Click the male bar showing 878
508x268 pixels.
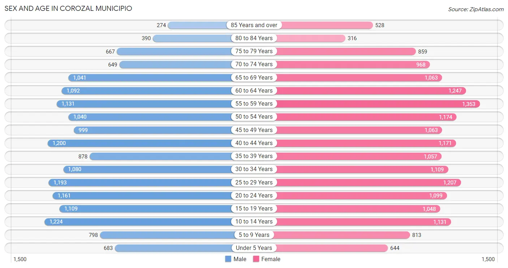click(x=172, y=156)
